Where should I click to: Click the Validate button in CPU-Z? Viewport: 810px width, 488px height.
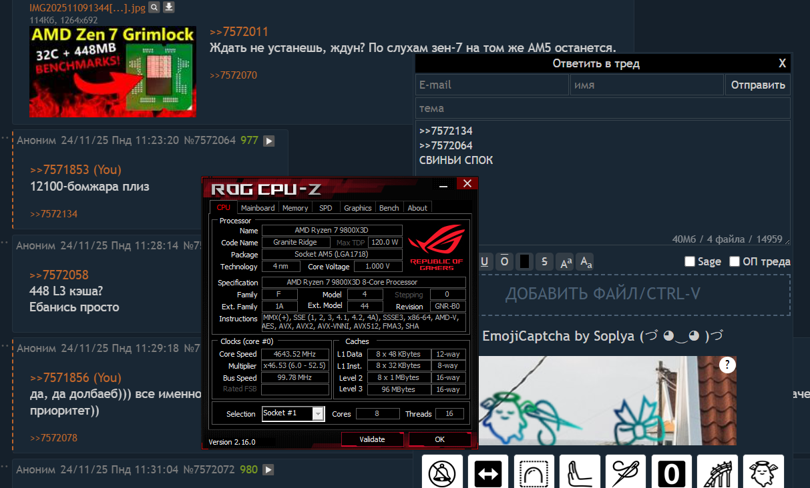[372, 439]
